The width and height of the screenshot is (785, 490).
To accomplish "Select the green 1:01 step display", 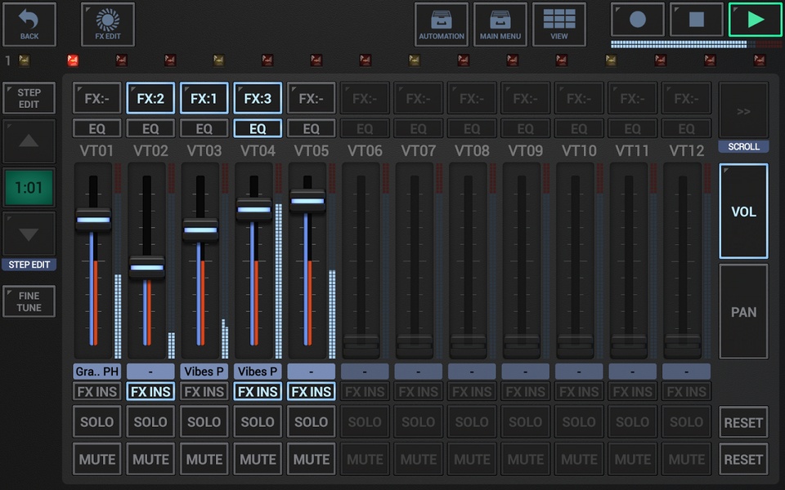I will click(x=29, y=188).
